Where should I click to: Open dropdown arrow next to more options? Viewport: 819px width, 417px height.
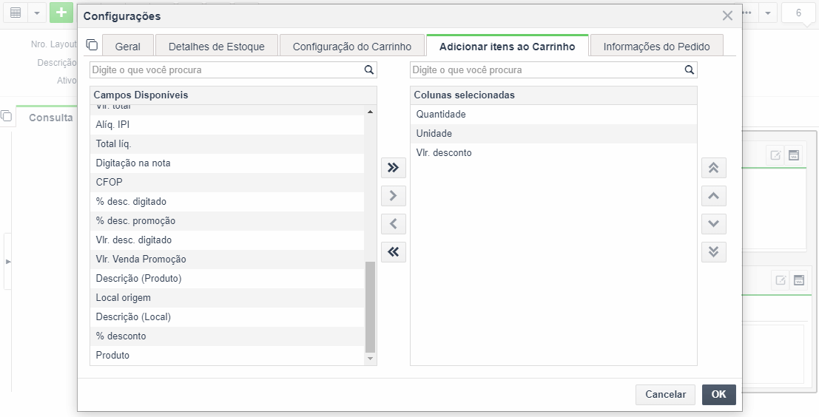tap(768, 13)
